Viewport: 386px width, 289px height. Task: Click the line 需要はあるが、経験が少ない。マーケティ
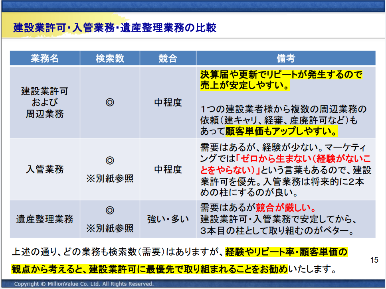point(283,147)
